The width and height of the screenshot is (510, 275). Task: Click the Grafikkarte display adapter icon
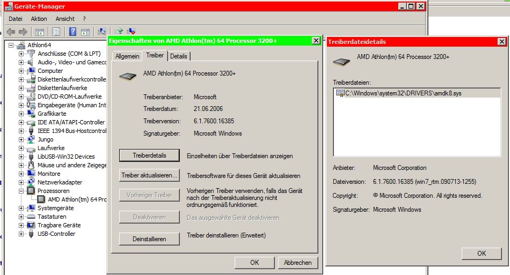pyautogui.click(x=31, y=114)
